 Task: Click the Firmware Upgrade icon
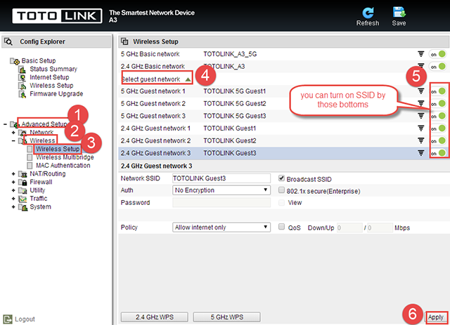click(x=22, y=94)
